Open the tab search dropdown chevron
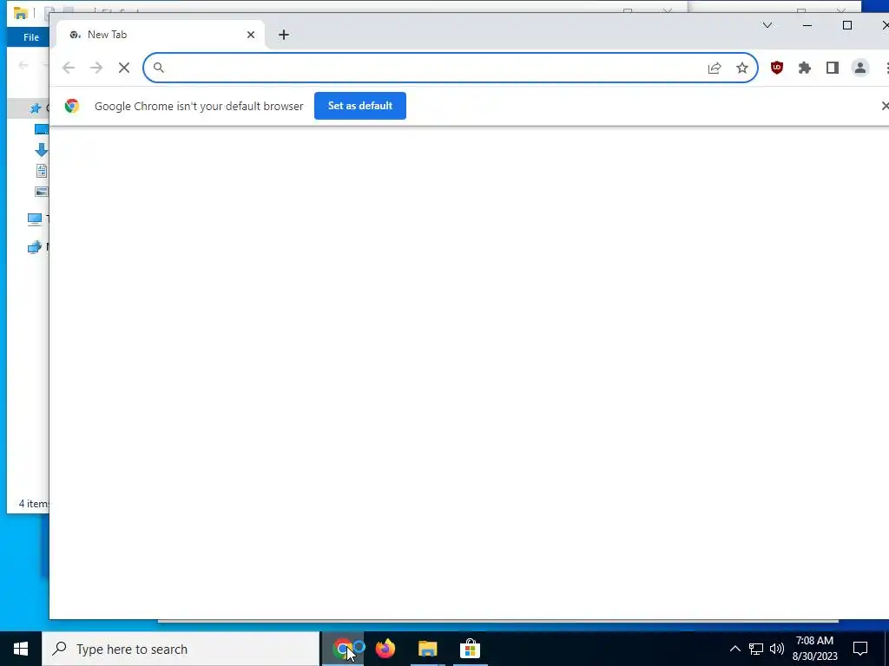The width and height of the screenshot is (889, 666). [x=767, y=25]
